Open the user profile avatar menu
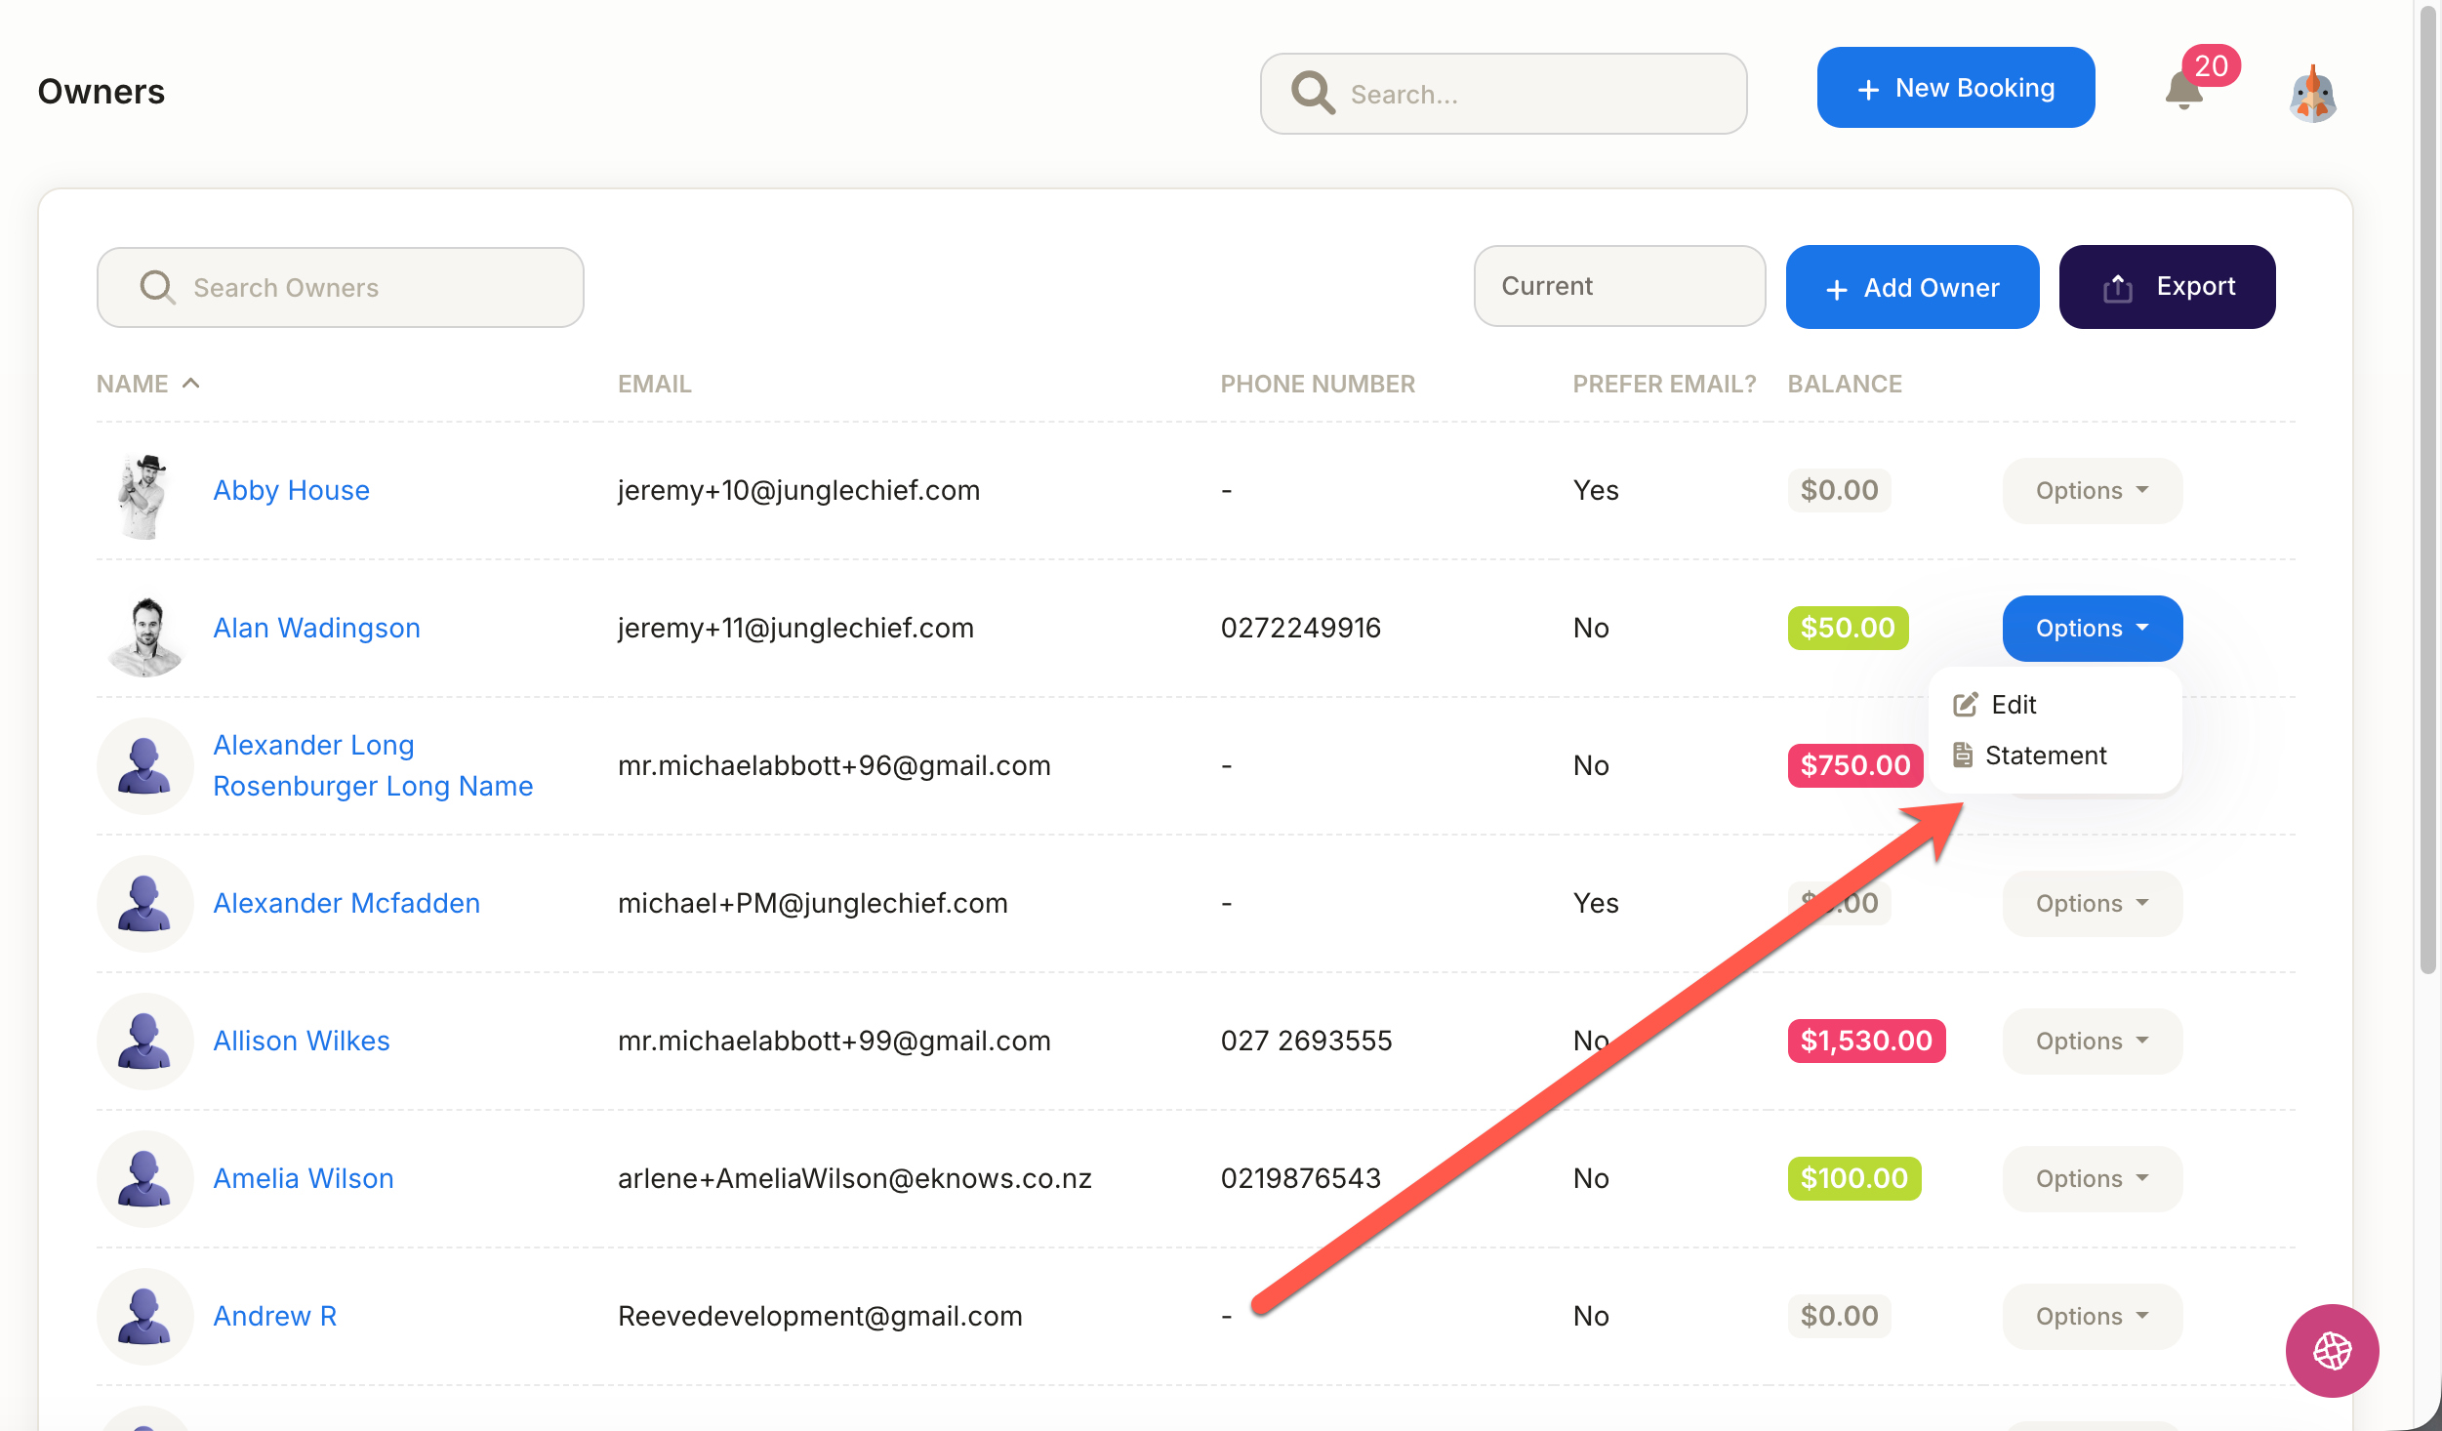The height and width of the screenshot is (1431, 2442). tap(2312, 95)
